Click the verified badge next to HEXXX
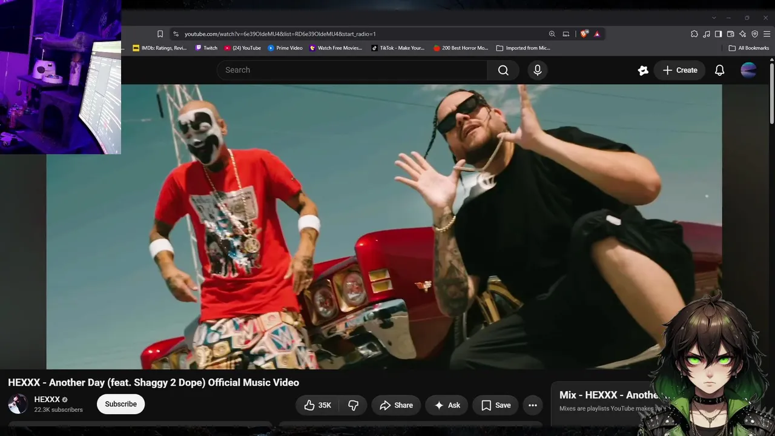 click(x=65, y=400)
